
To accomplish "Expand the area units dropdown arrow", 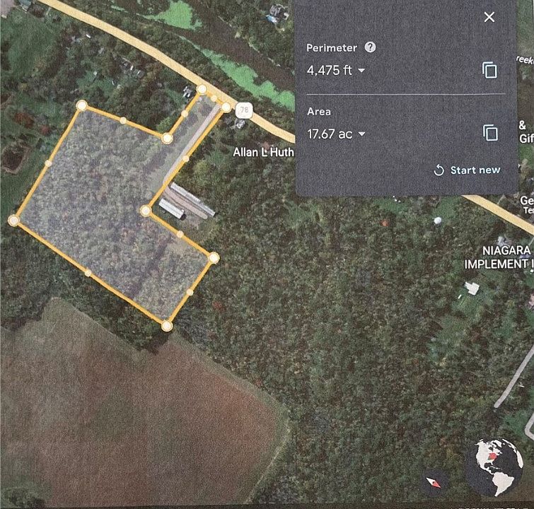I will [x=361, y=134].
